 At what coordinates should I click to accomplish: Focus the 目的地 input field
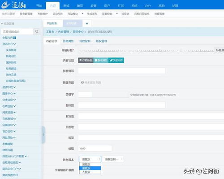(x=151, y=127)
